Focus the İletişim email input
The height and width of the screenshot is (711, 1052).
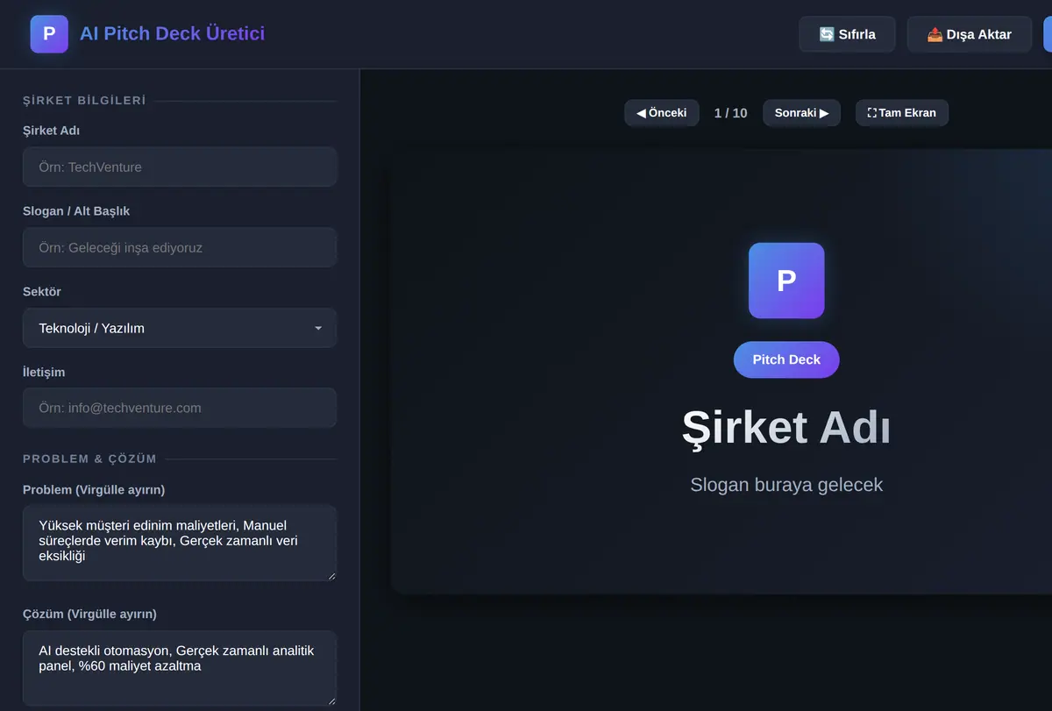[180, 408]
